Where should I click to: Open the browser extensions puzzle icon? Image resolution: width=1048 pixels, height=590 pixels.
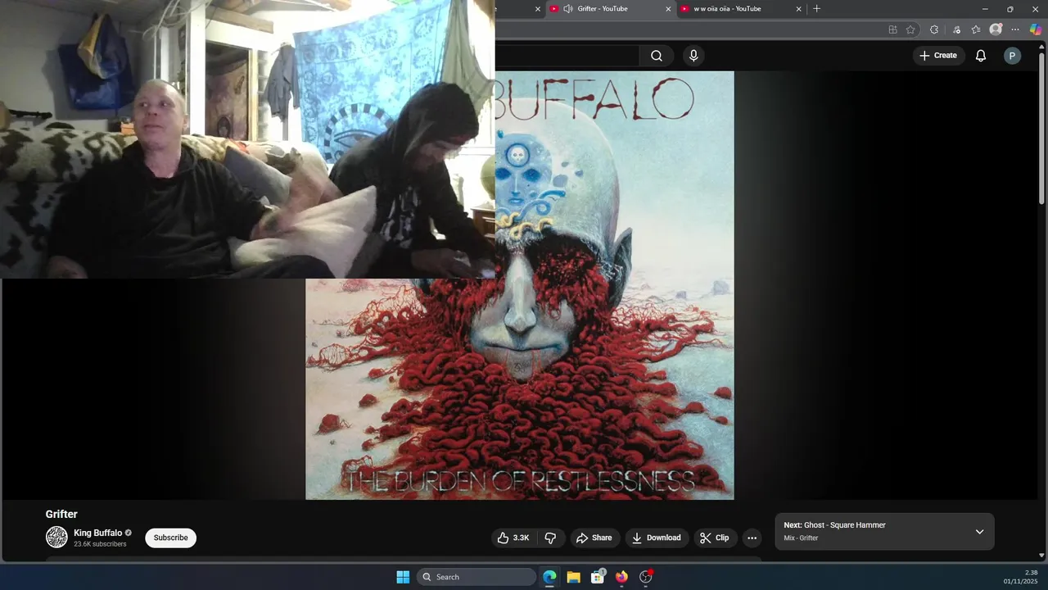pyautogui.click(x=934, y=29)
